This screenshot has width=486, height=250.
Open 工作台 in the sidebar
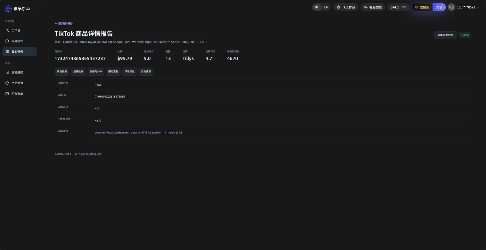(x=19, y=30)
